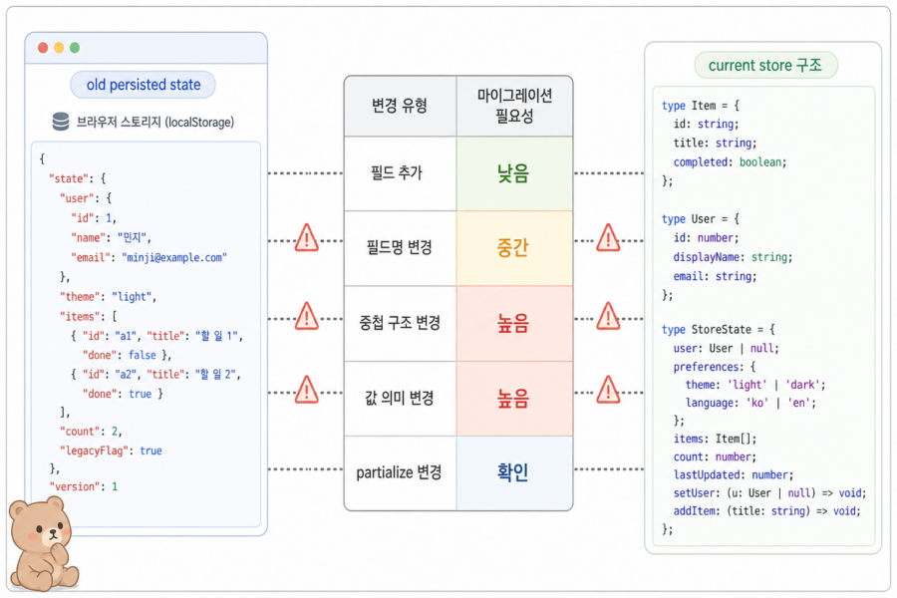Click the red window dot
Image resolution: width=897 pixels, height=598 pixels.
[x=43, y=48]
